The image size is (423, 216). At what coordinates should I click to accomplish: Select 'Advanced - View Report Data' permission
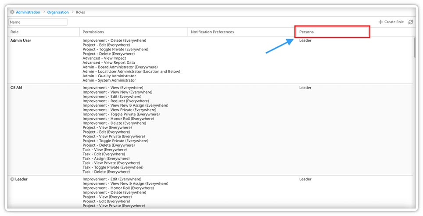click(x=109, y=63)
